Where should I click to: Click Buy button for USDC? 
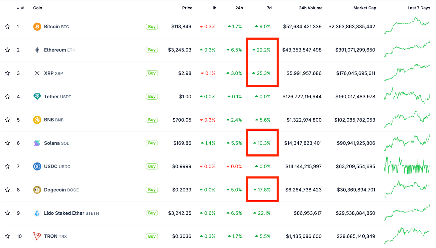[x=152, y=166]
